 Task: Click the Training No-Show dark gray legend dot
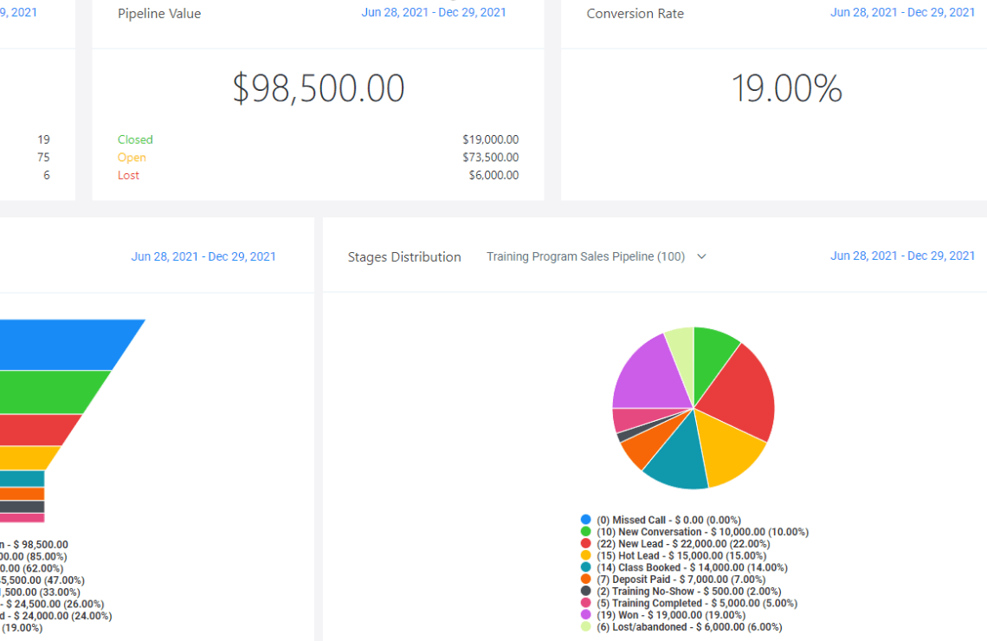[x=585, y=591]
